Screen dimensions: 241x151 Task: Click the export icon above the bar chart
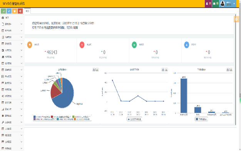click(x=231, y=70)
